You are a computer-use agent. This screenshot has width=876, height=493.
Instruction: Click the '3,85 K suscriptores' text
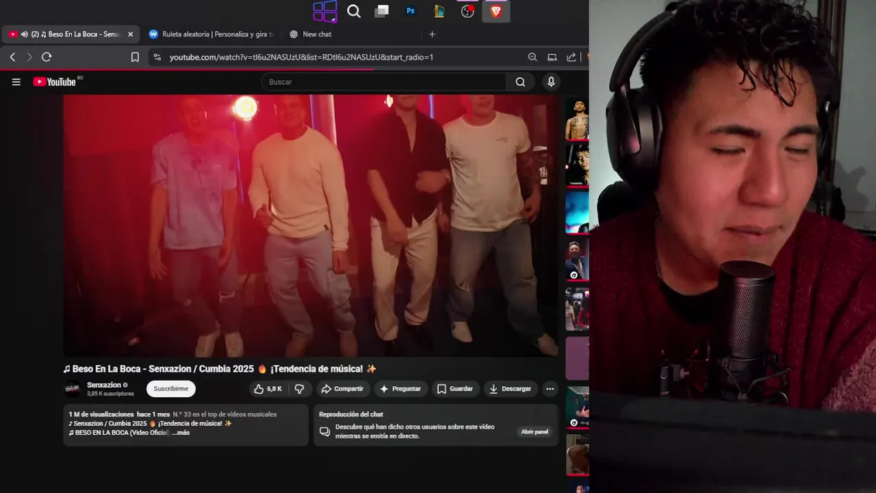pyautogui.click(x=110, y=394)
